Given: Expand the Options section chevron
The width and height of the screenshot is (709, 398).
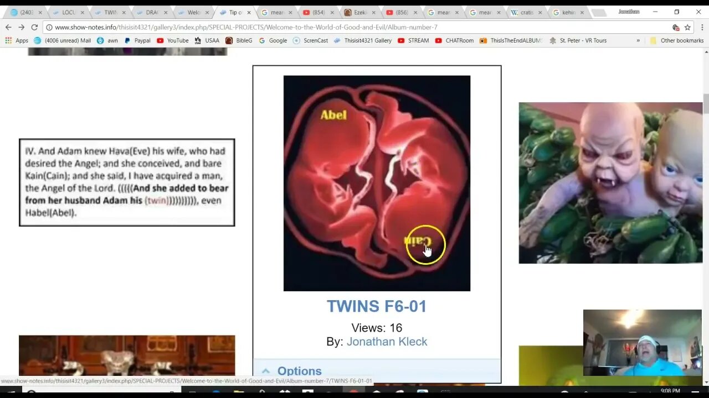Looking at the screenshot, I should [x=265, y=371].
